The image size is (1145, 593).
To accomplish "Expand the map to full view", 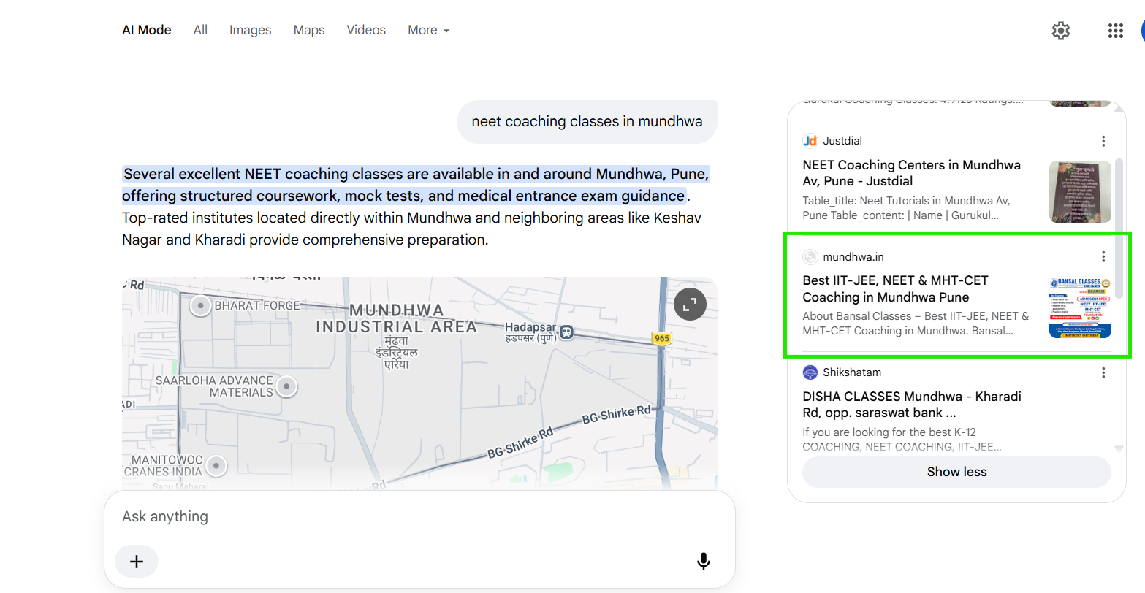I will pos(690,305).
